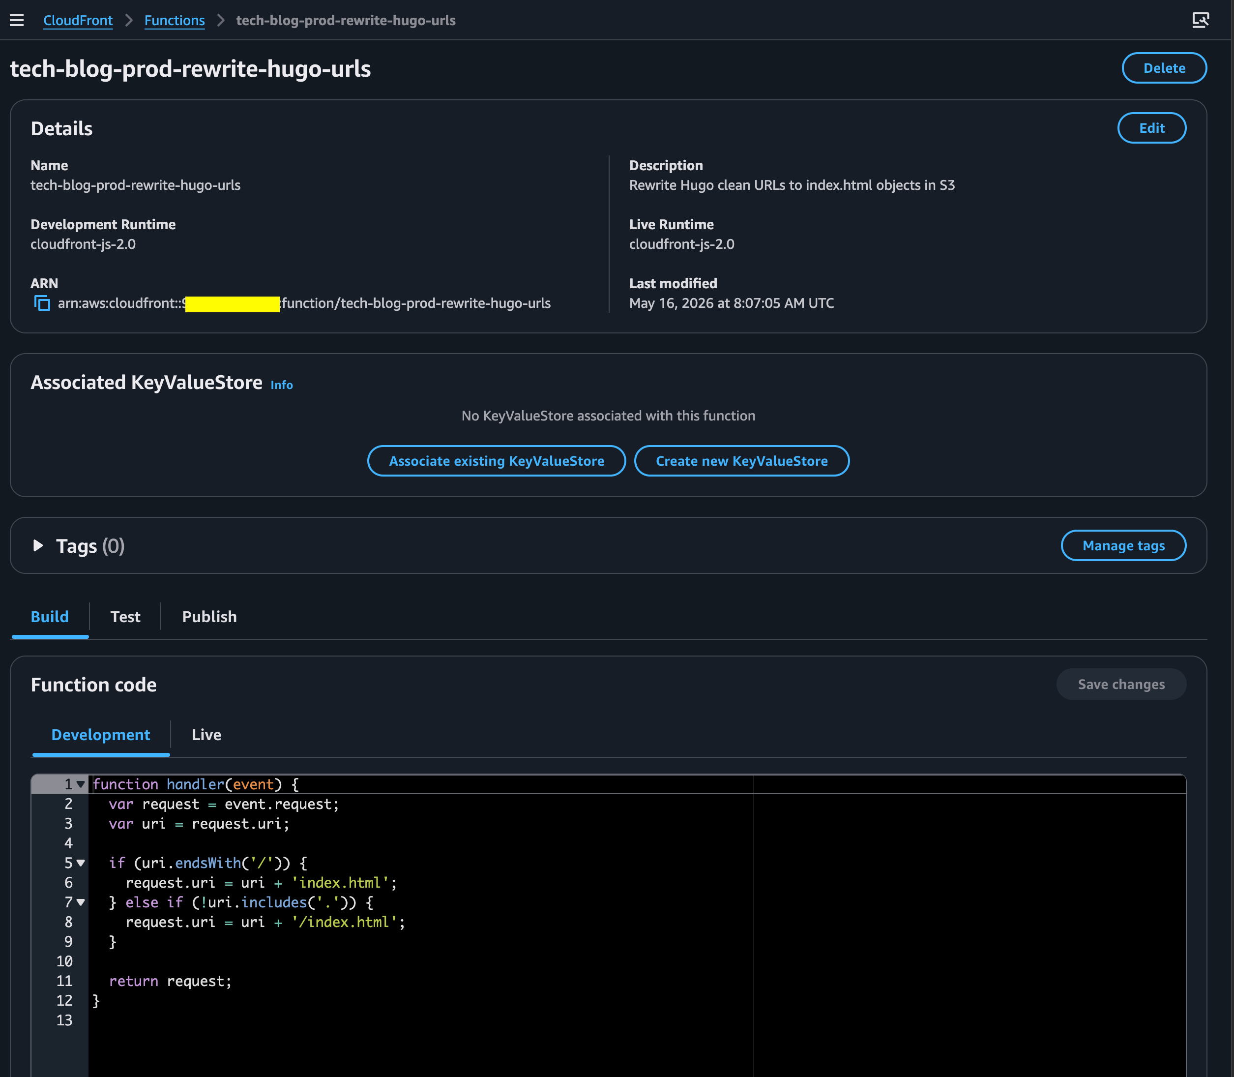Switch to the Test tab
This screenshot has height=1077, width=1234.
[x=125, y=617]
